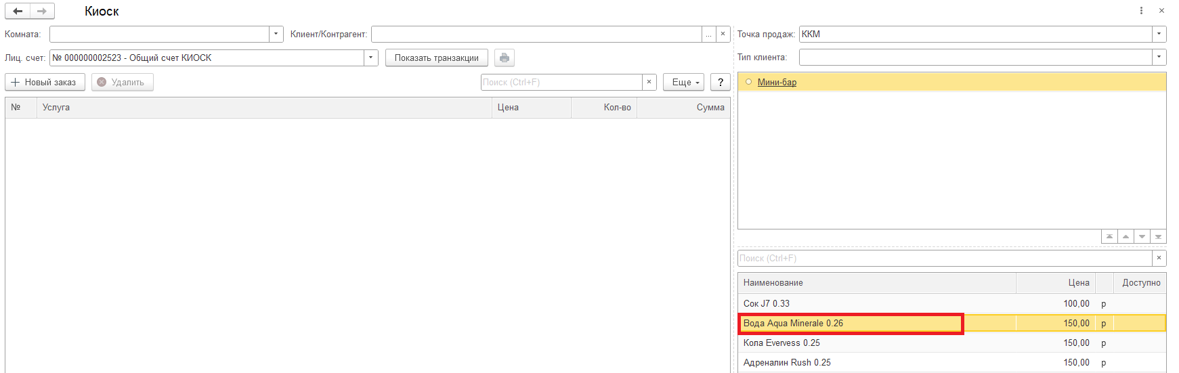This screenshot has width=1179, height=373.
Task: Create an order with Новый заказ
Action: [45, 82]
